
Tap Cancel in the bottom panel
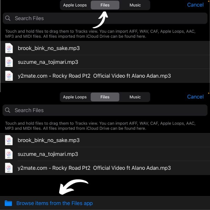click(x=195, y=97)
